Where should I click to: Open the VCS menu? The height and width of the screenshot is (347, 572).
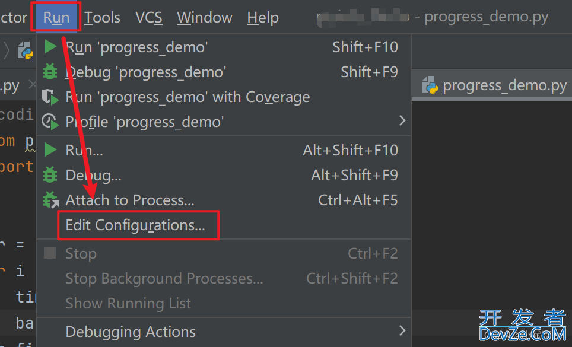tap(149, 17)
